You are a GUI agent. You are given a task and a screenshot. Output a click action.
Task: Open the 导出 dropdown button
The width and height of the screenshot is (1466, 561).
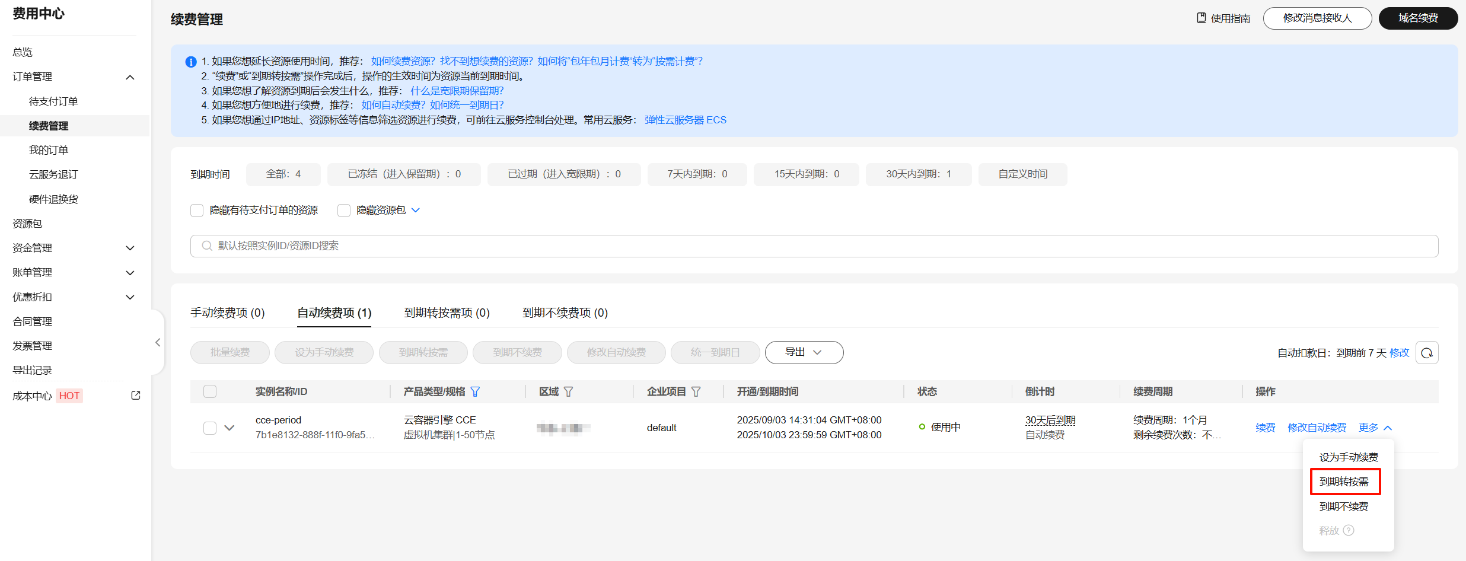804,352
